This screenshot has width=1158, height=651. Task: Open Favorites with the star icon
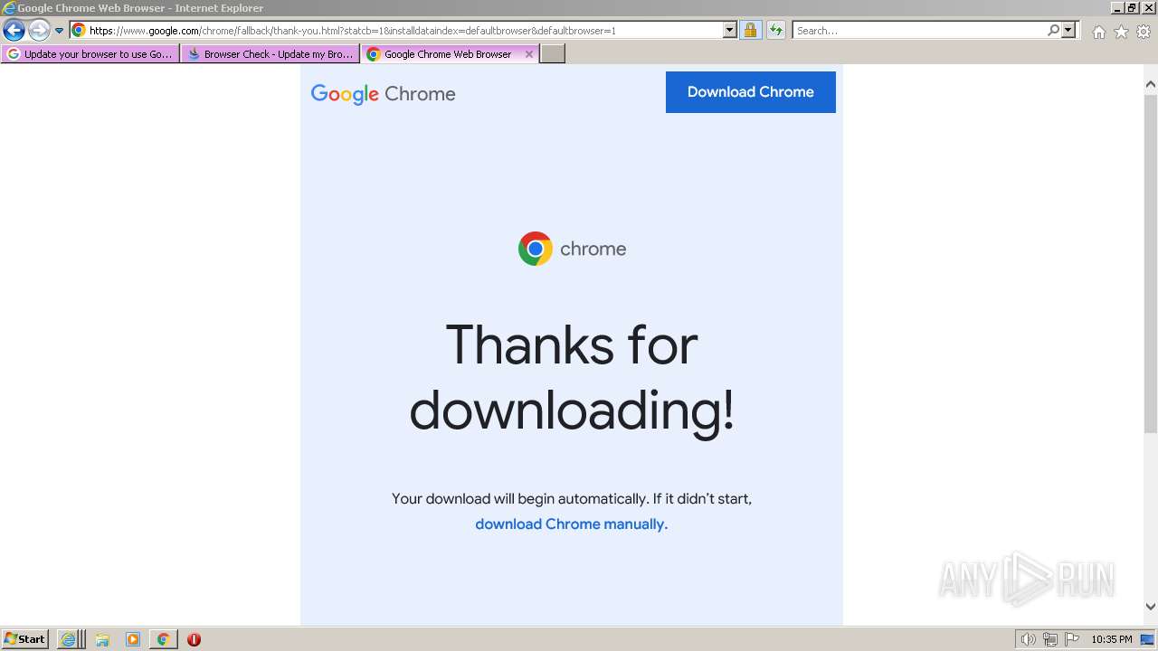1121,32
